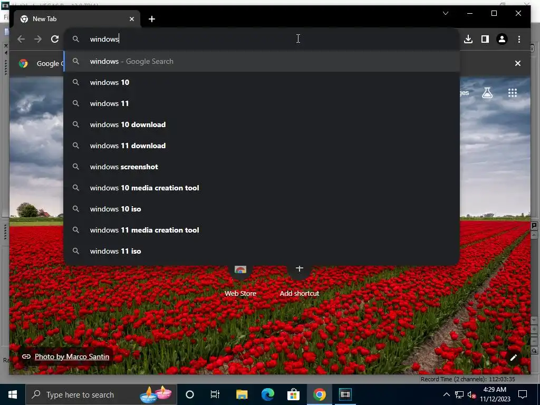Show hidden system tray icons
This screenshot has width=540, height=405.
coord(446,394)
